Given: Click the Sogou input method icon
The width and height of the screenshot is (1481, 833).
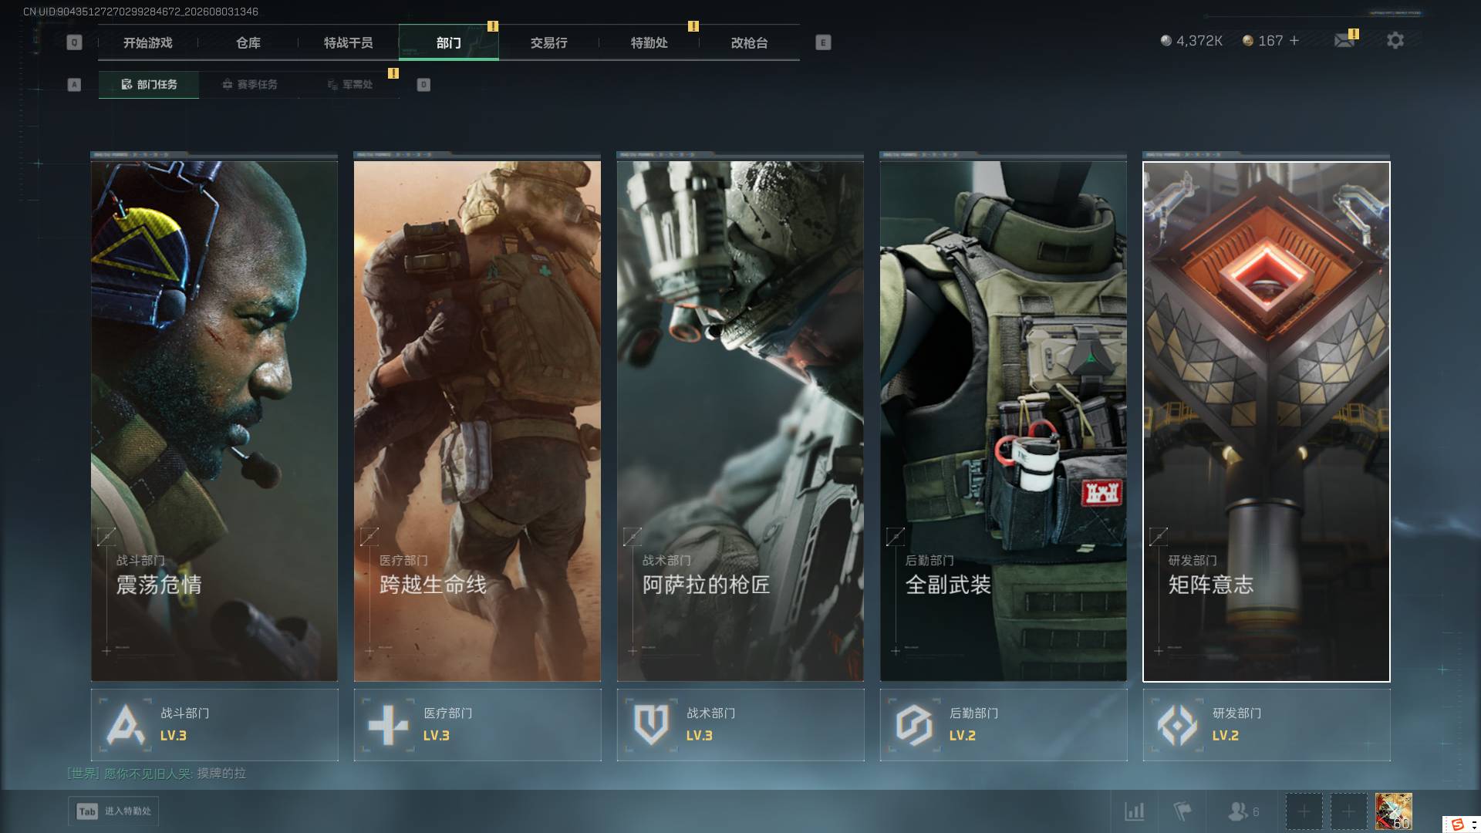Looking at the screenshot, I should point(1457,825).
